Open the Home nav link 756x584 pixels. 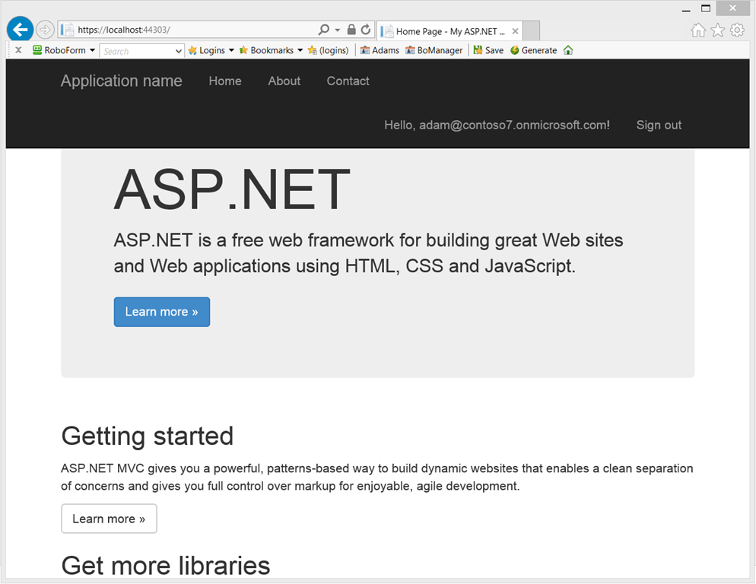click(225, 81)
